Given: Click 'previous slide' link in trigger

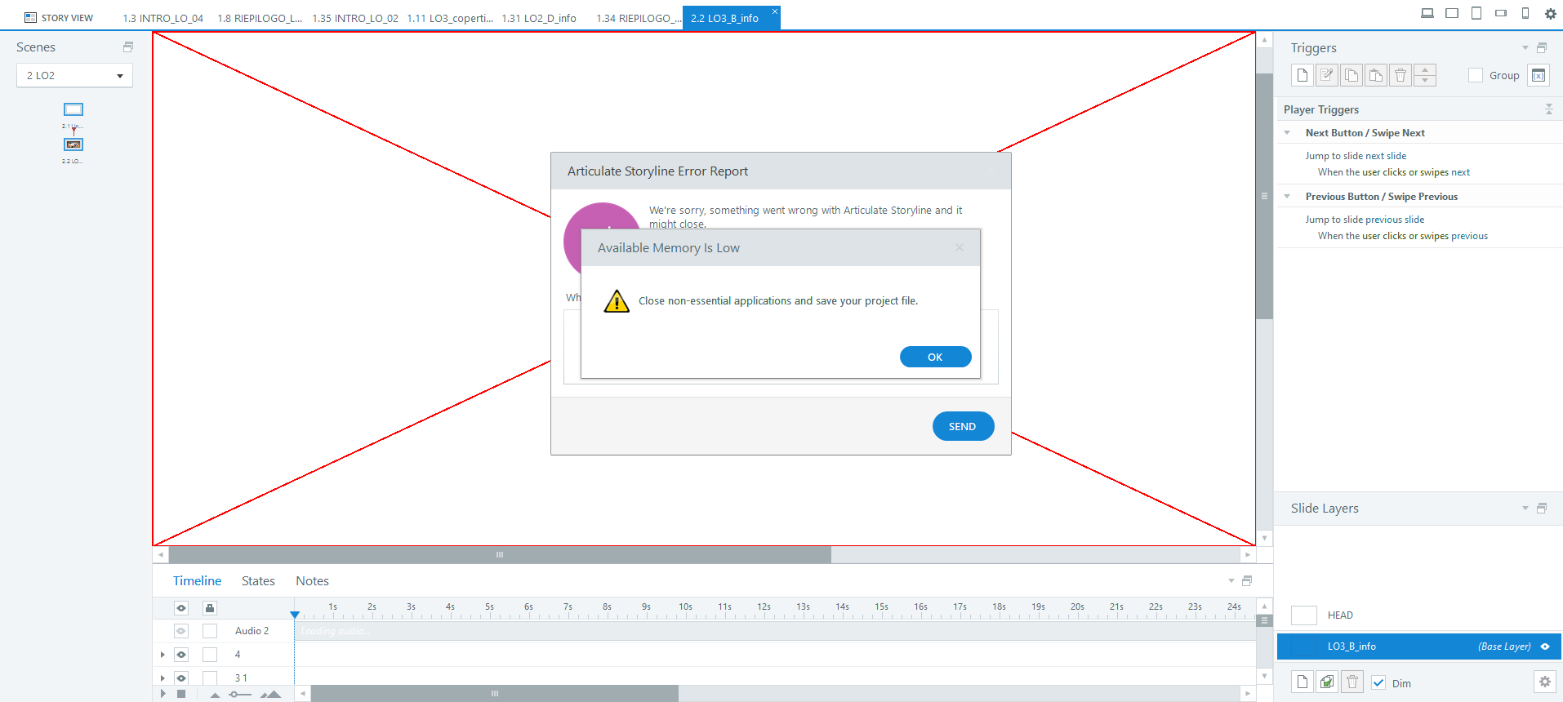Looking at the screenshot, I should click(x=1395, y=220).
